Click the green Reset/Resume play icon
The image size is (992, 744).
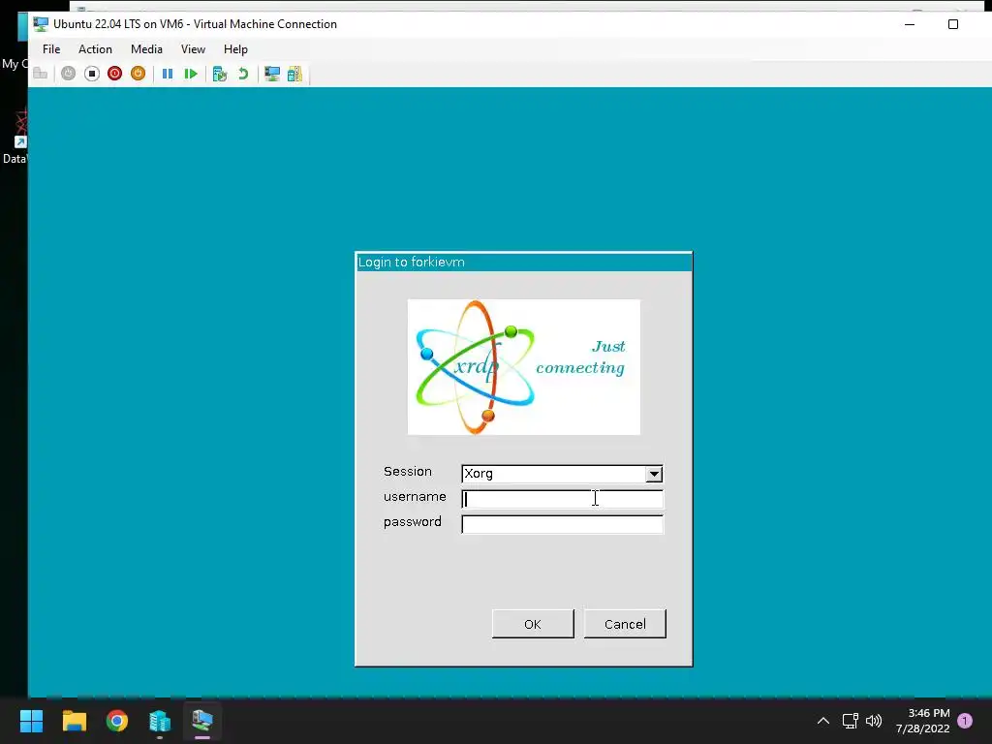click(x=191, y=74)
